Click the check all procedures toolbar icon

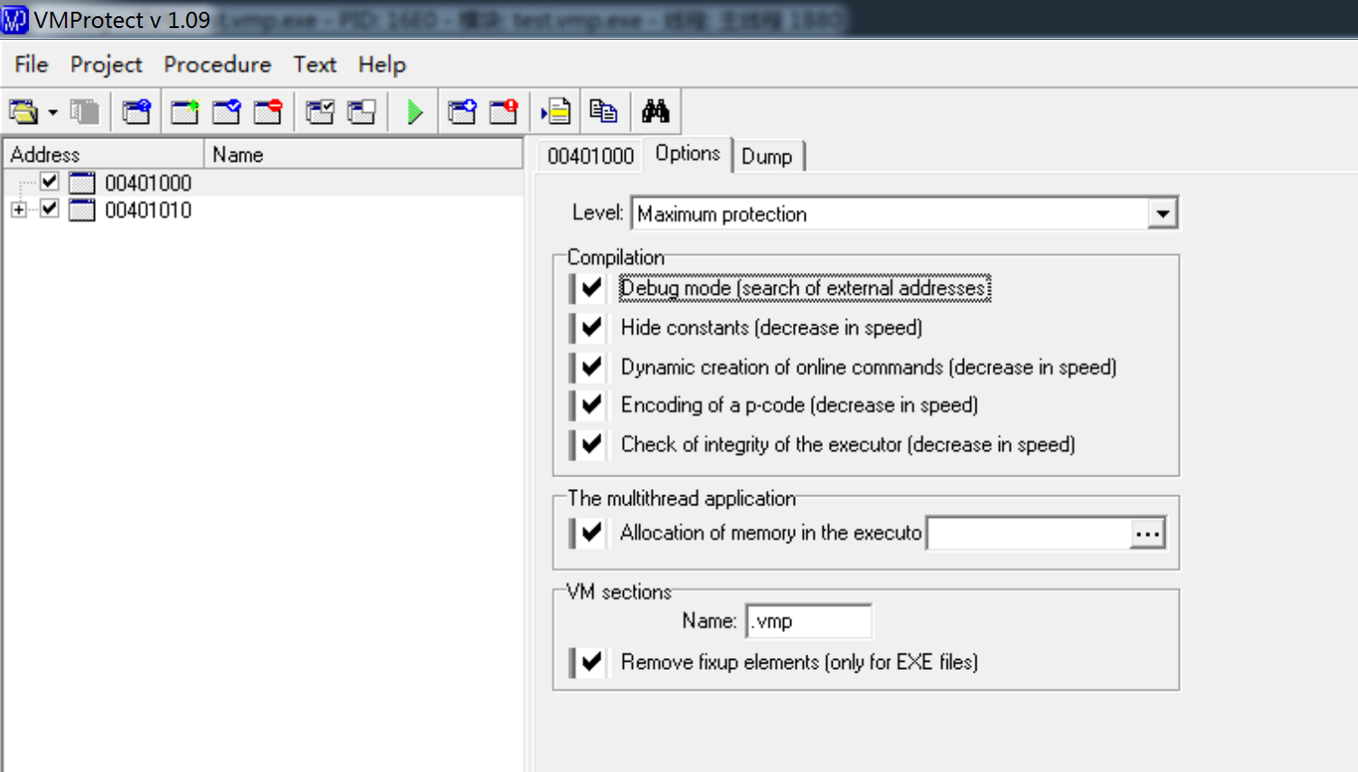pyautogui.click(x=320, y=111)
